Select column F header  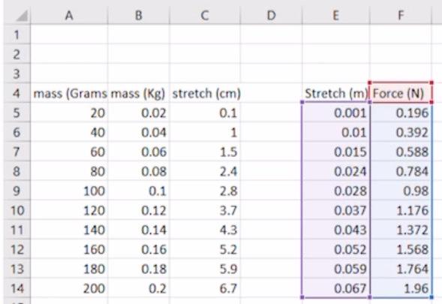(x=400, y=16)
